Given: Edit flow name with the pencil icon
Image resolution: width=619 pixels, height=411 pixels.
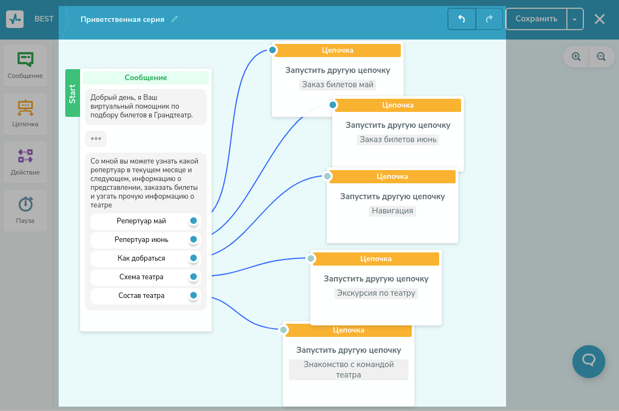Looking at the screenshot, I should [x=174, y=19].
